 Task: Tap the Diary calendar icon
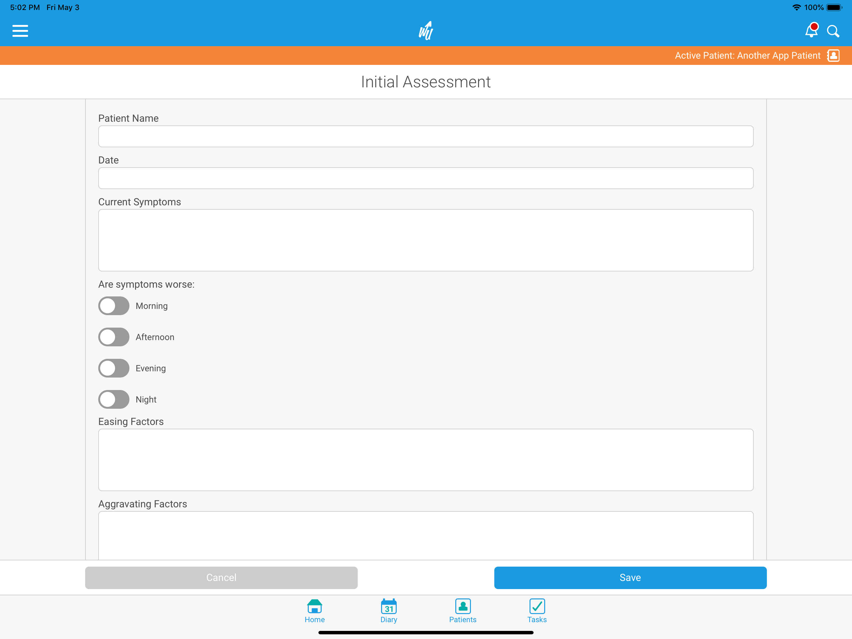click(x=389, y=606)
